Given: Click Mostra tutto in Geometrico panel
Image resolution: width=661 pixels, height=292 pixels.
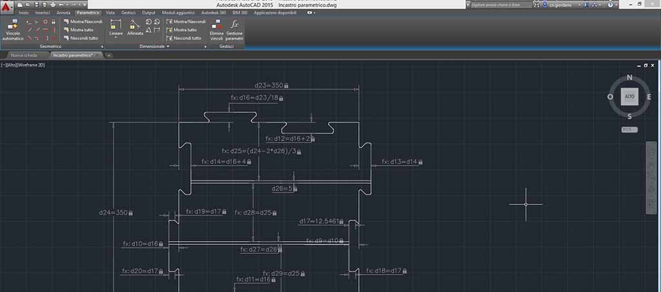Looking at the screenshot, I should [78, 30].
